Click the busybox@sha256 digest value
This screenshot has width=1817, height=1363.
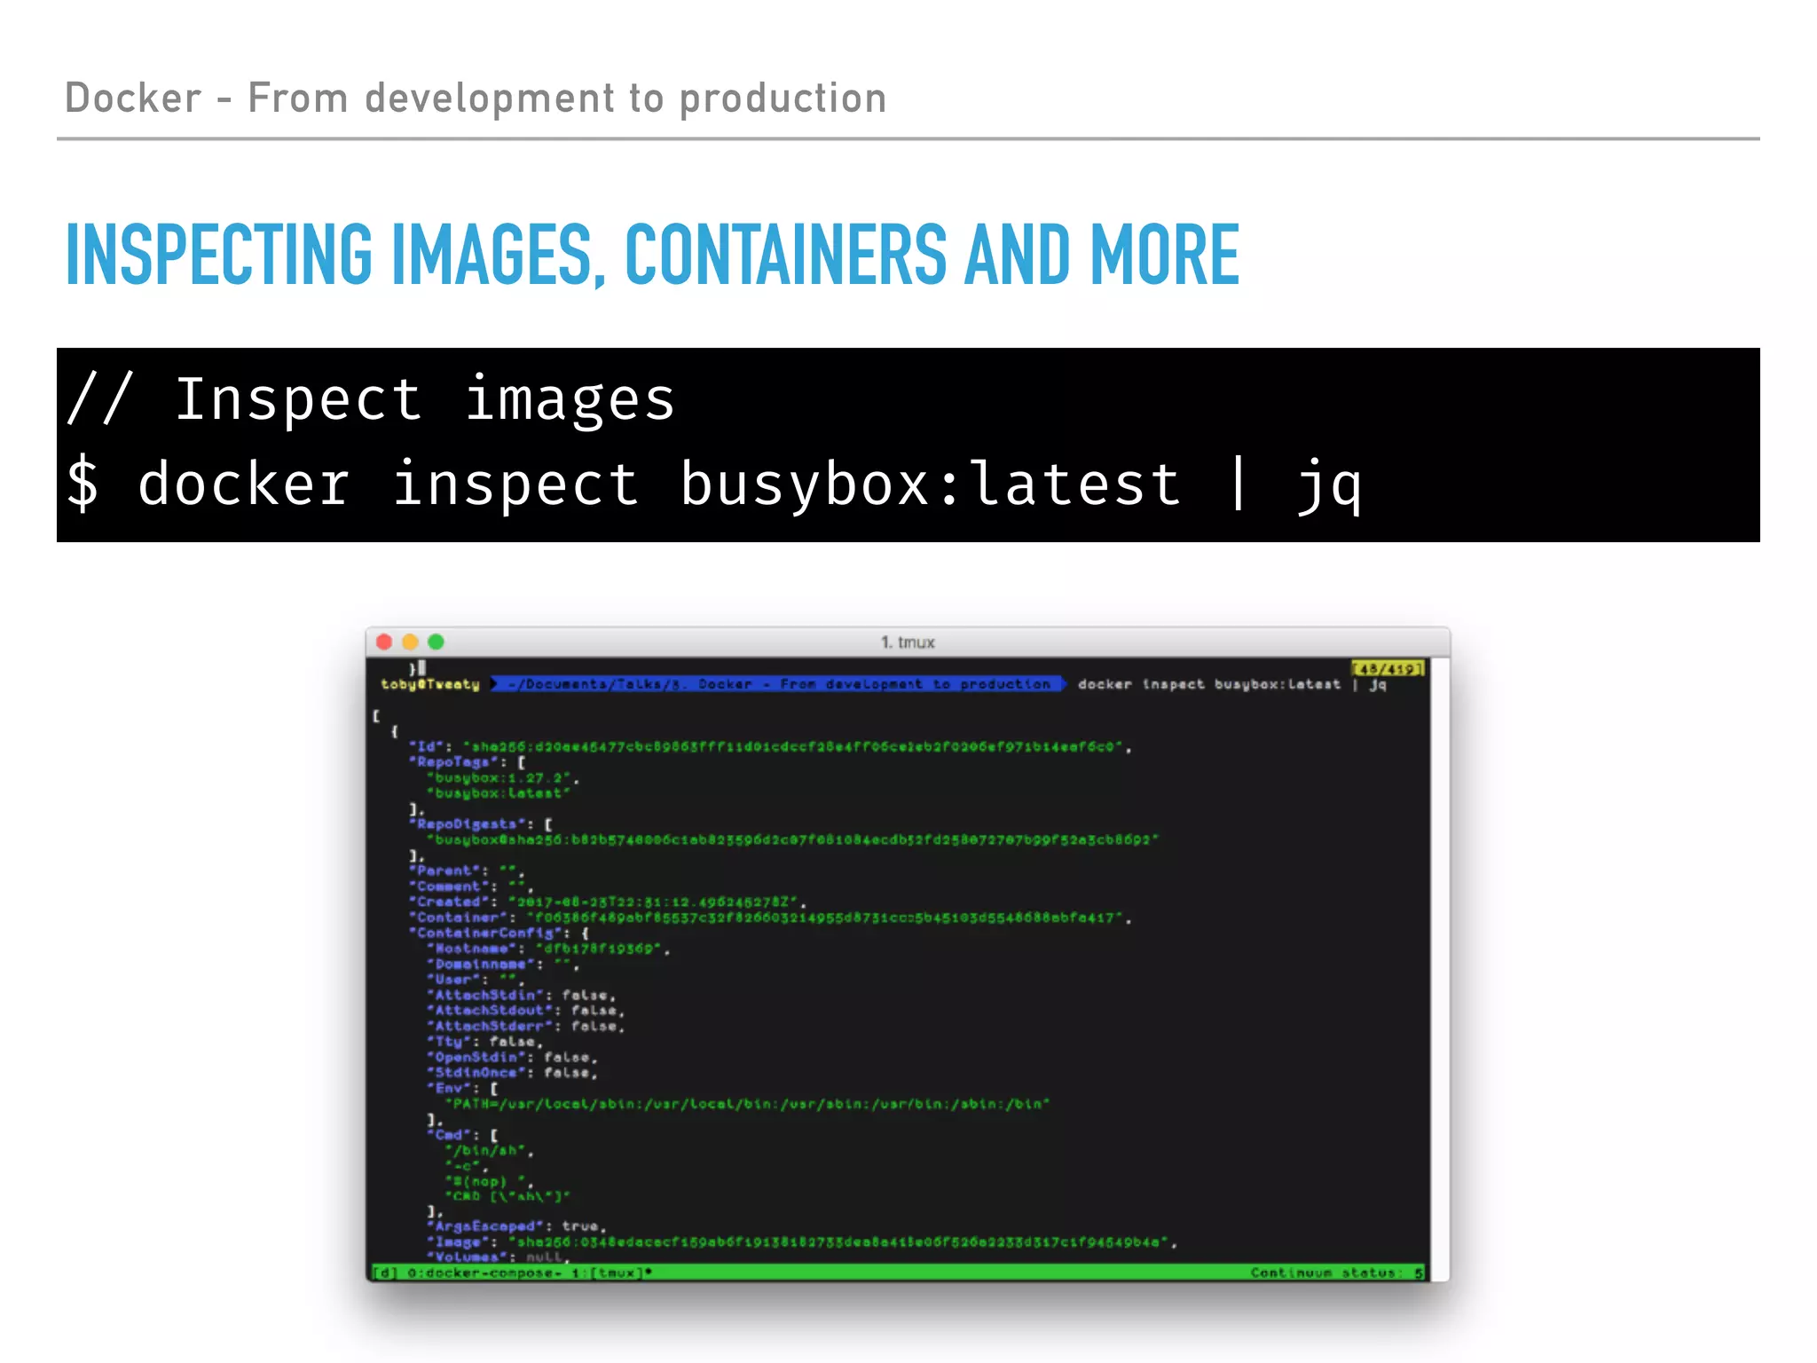(792, 839)
